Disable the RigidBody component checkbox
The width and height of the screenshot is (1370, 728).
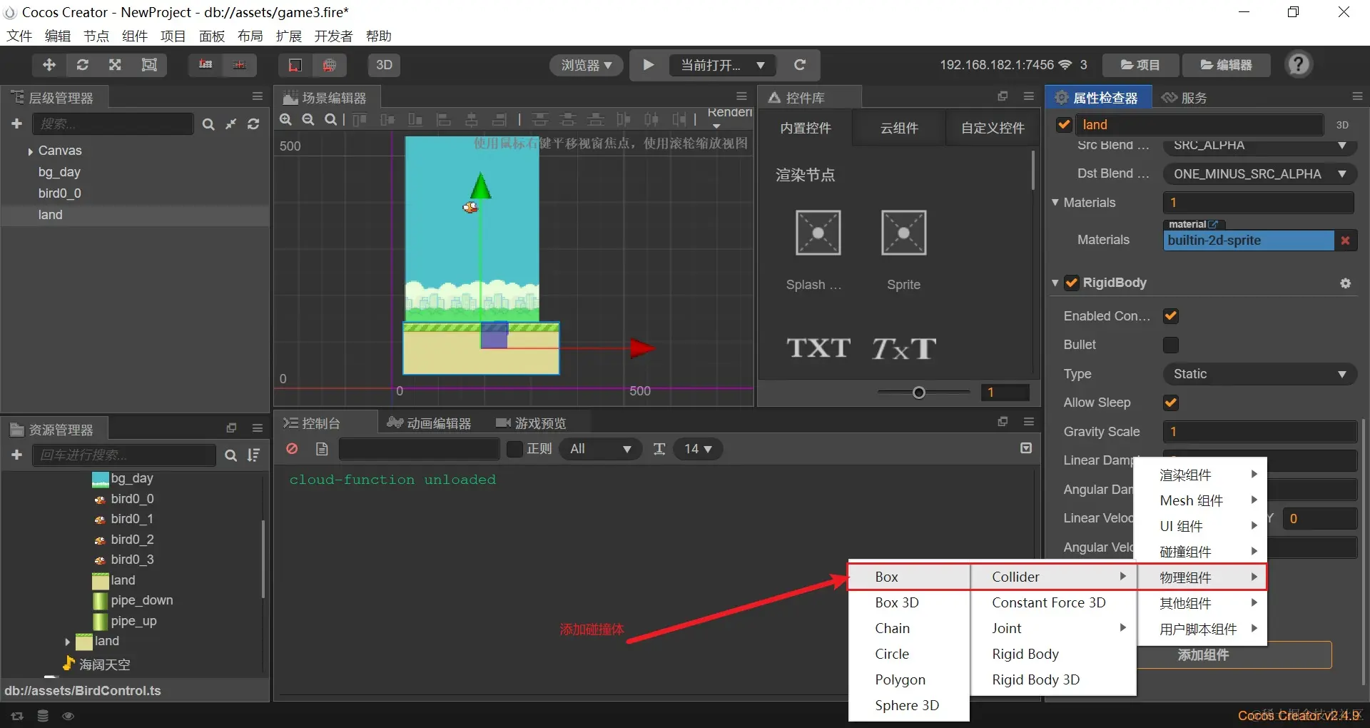1072,283
